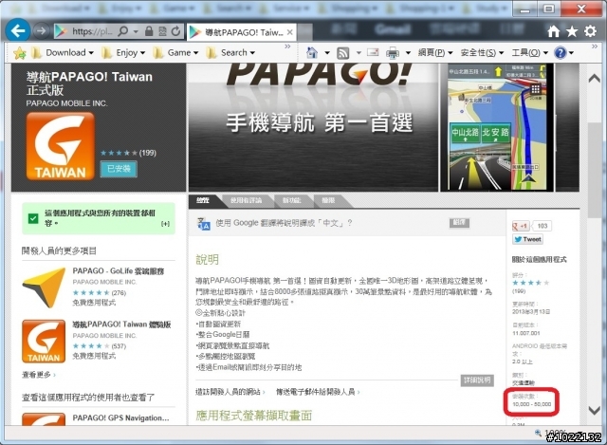
Task: Click the Add to Favorites bar star icon
Action: click(19, 53)
